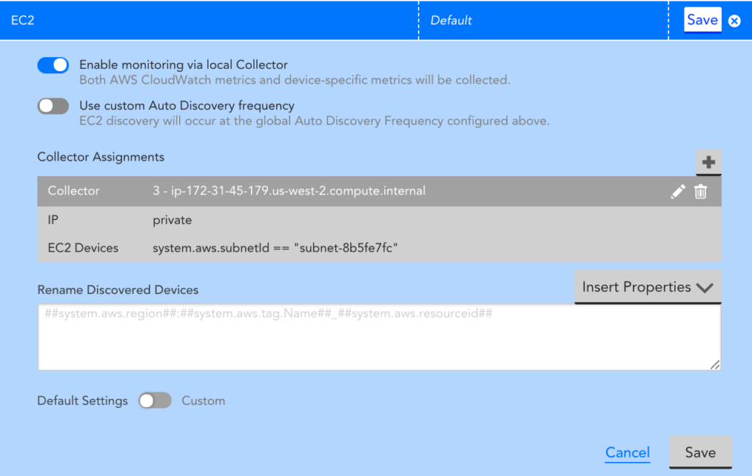Select the Default tab in the header
The height and width of the screenshot is (476, 752).
click(x=451, y=20)
